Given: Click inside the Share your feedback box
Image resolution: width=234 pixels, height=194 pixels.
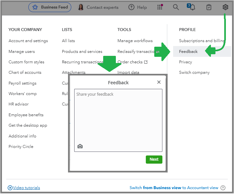Looking at the screenshot, I should pyautogui.click(x=118, y=120).
